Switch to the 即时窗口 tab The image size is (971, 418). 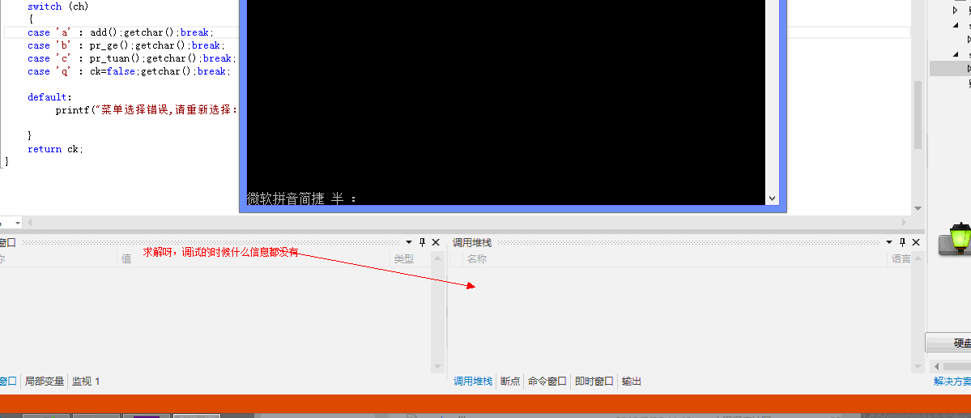pyautogui.click(x=594, y=382)
